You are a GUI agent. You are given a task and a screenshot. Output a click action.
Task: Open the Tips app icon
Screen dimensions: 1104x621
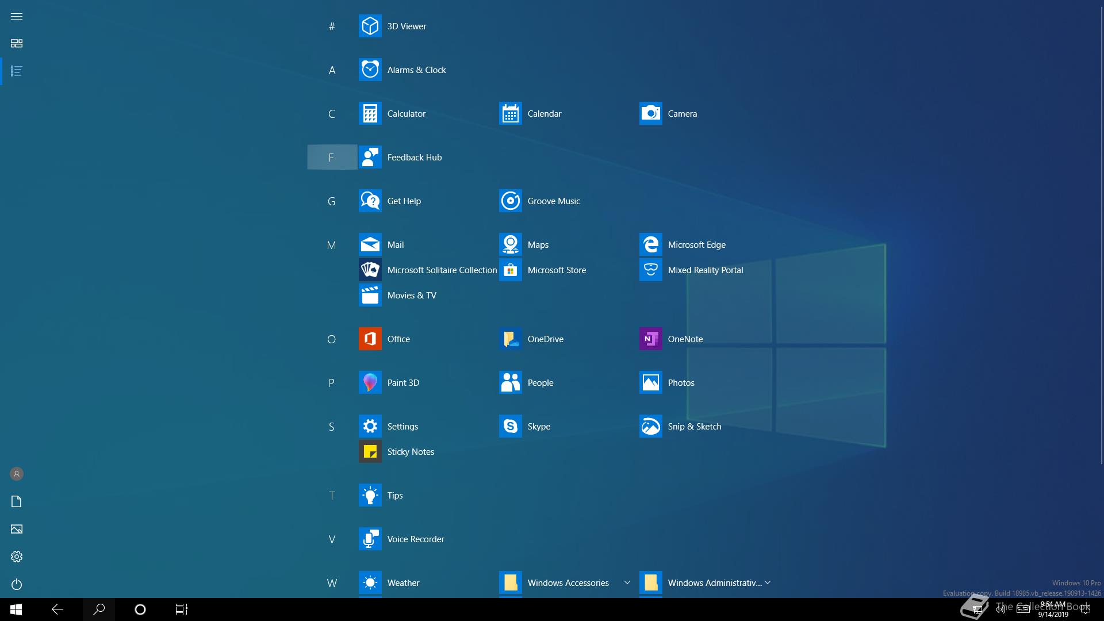370,495
